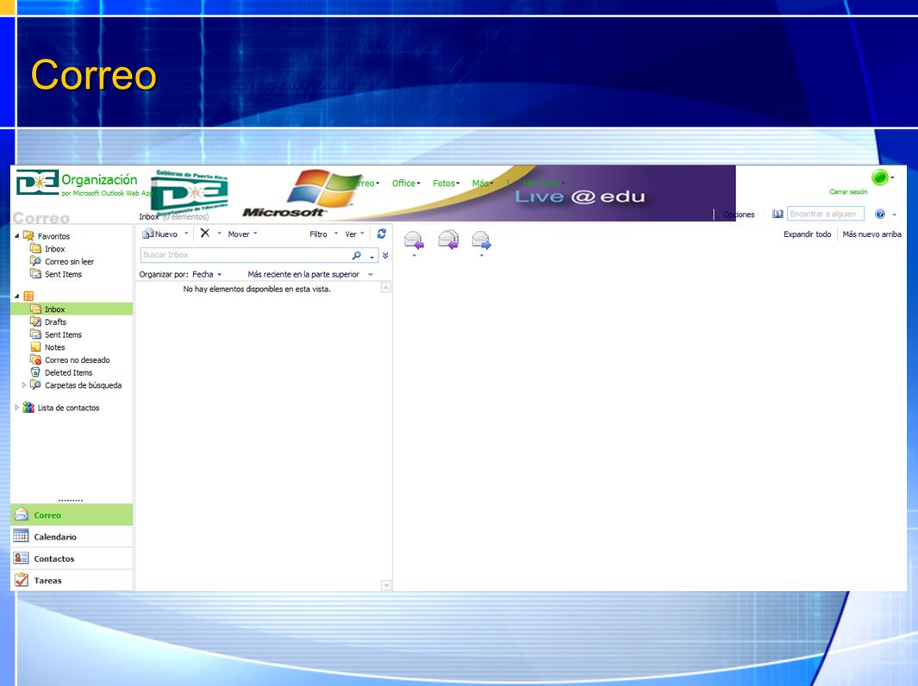Open the Filtro dropdown

pyautogui.click(x=324, y=234)
